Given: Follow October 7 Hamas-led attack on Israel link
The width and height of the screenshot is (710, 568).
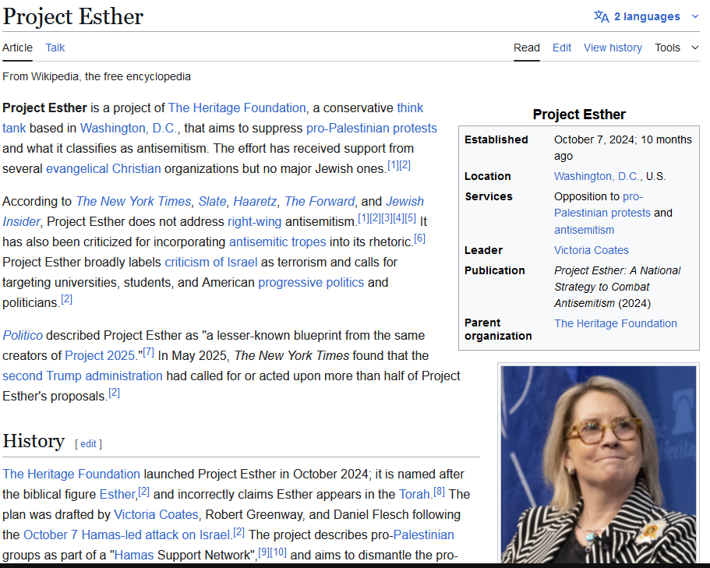Looking at the screenshot, I should pyautogui.click(x=127, y=535).
